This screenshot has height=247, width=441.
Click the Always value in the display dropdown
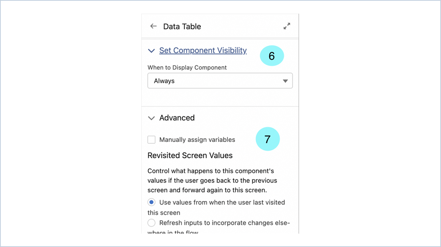coord(164,81)
